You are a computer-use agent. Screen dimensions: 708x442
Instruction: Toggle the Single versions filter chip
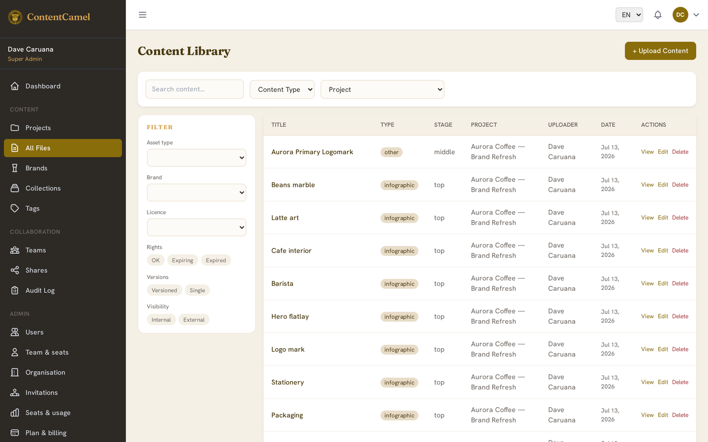[x=197, y=290]
